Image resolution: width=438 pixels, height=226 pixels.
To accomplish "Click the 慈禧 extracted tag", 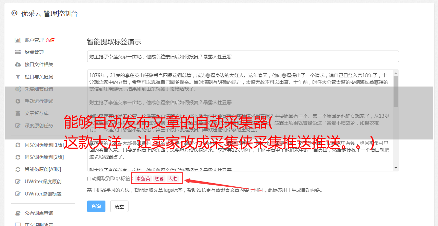I will pos(159,178).
